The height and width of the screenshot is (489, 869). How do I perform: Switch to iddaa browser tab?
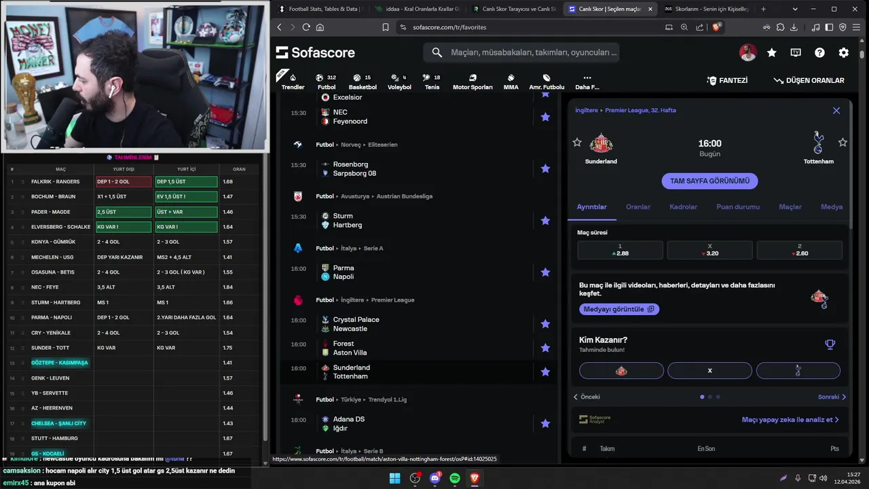(x=416, y=9)
